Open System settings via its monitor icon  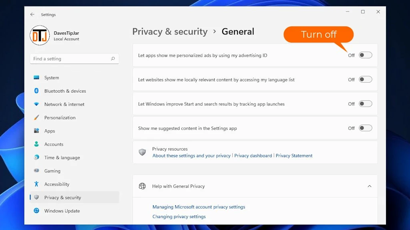[x=36, y=77]
